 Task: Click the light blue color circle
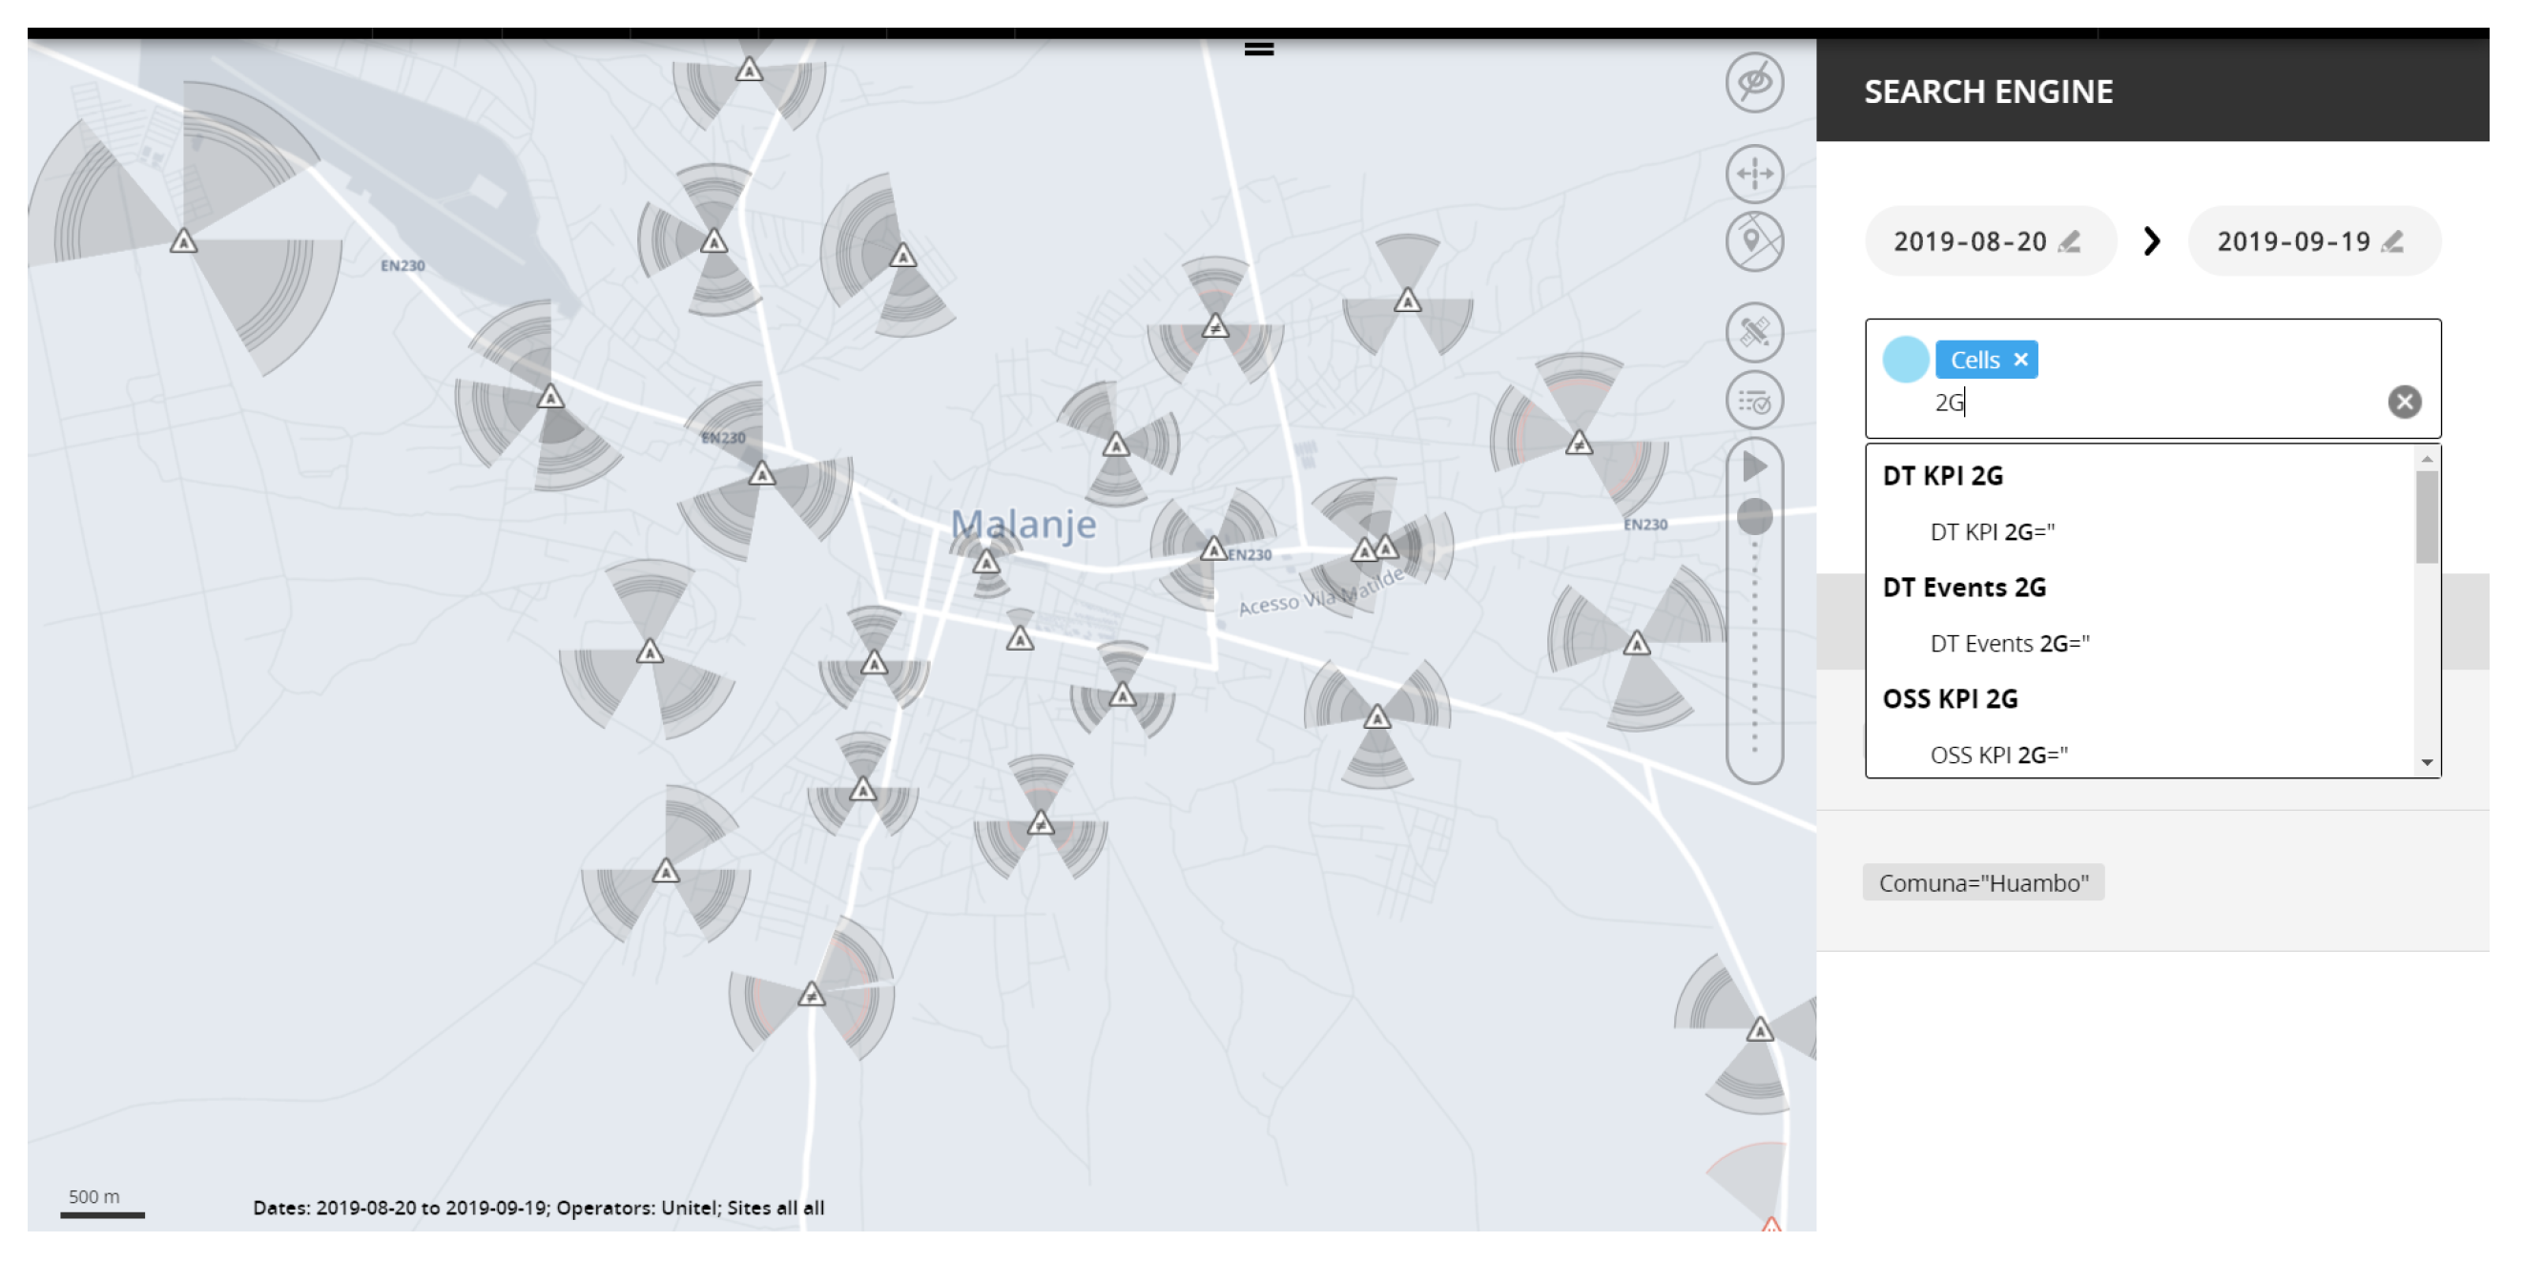coord(1905,360)
